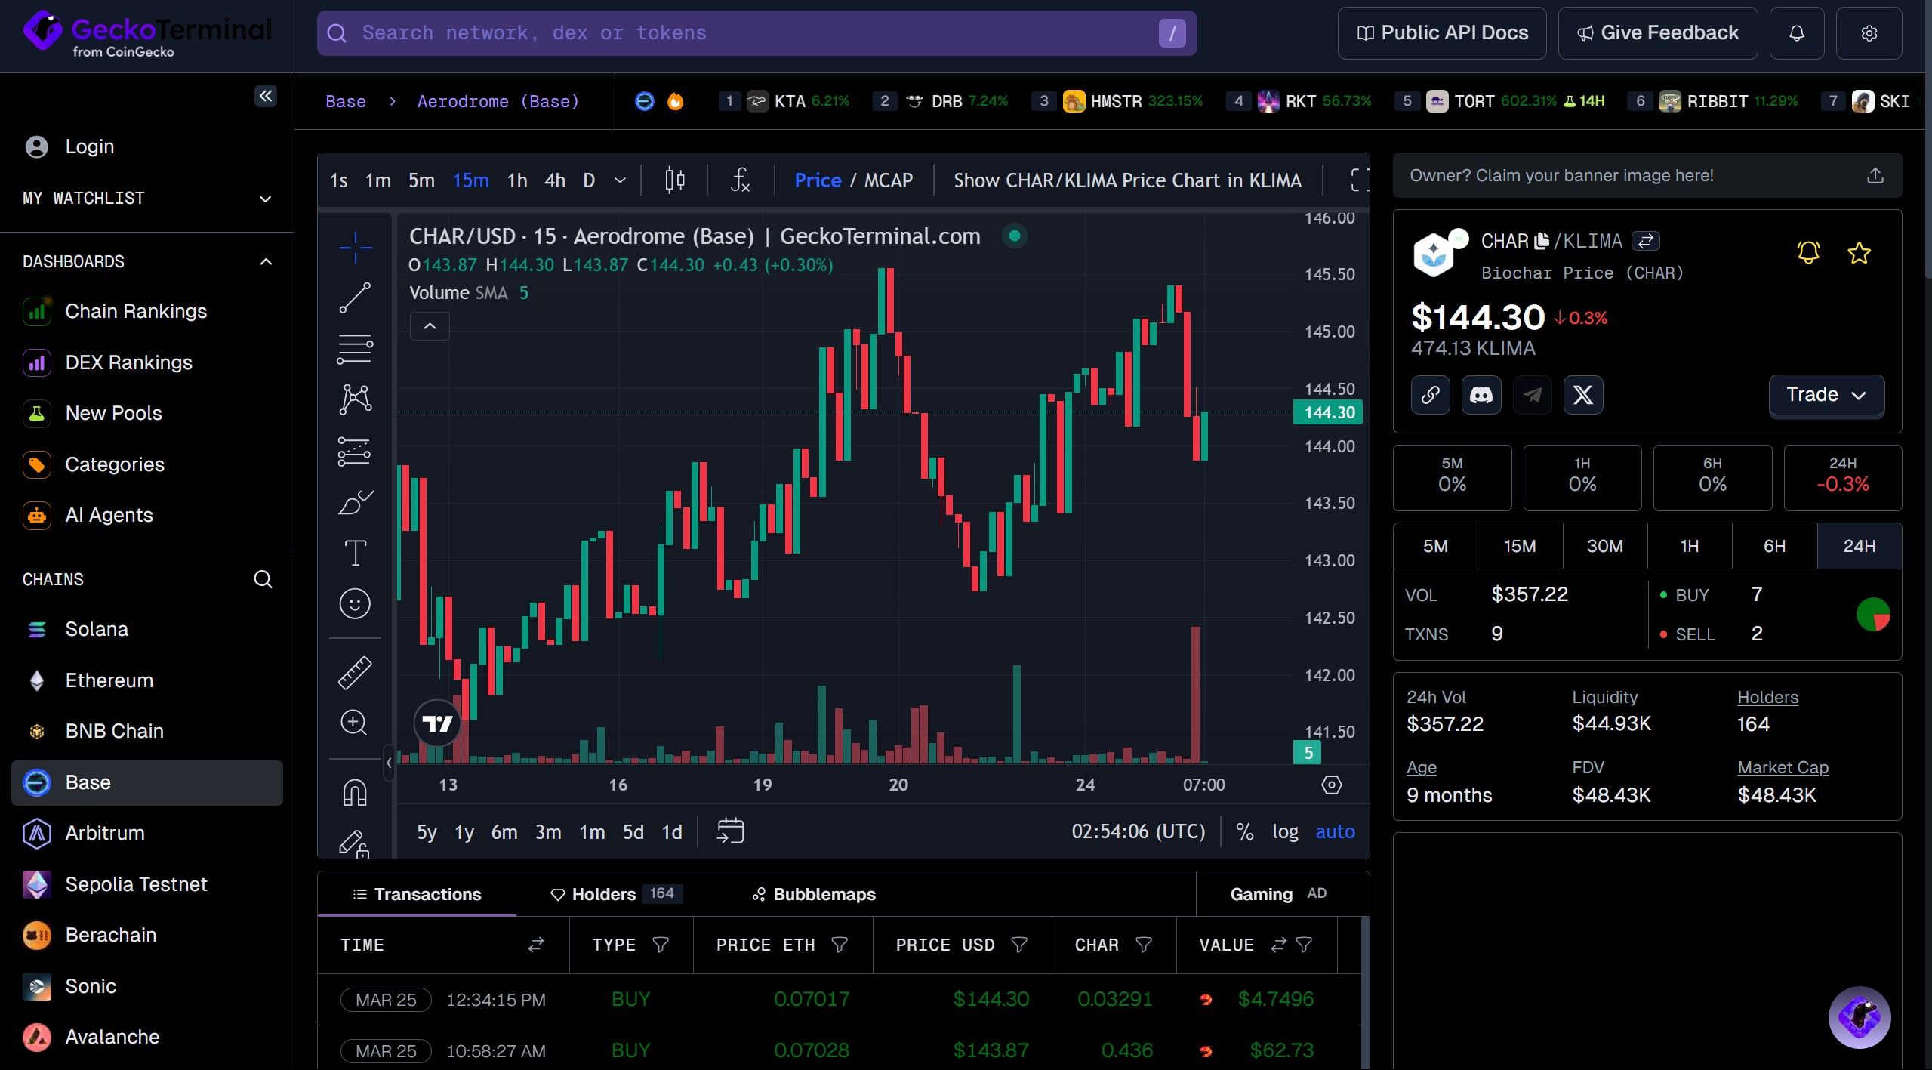Select the 1H stats tab
1932x1070 pixels.
pyautogui.click(x=1689, y=546)
